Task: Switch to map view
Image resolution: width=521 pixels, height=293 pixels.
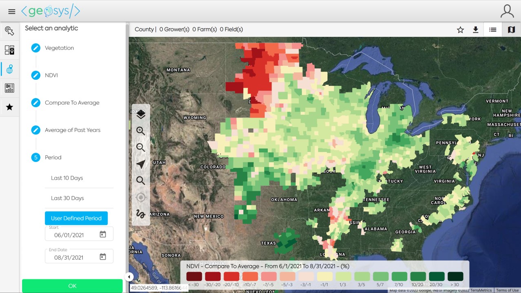Action: pos(511,30)
